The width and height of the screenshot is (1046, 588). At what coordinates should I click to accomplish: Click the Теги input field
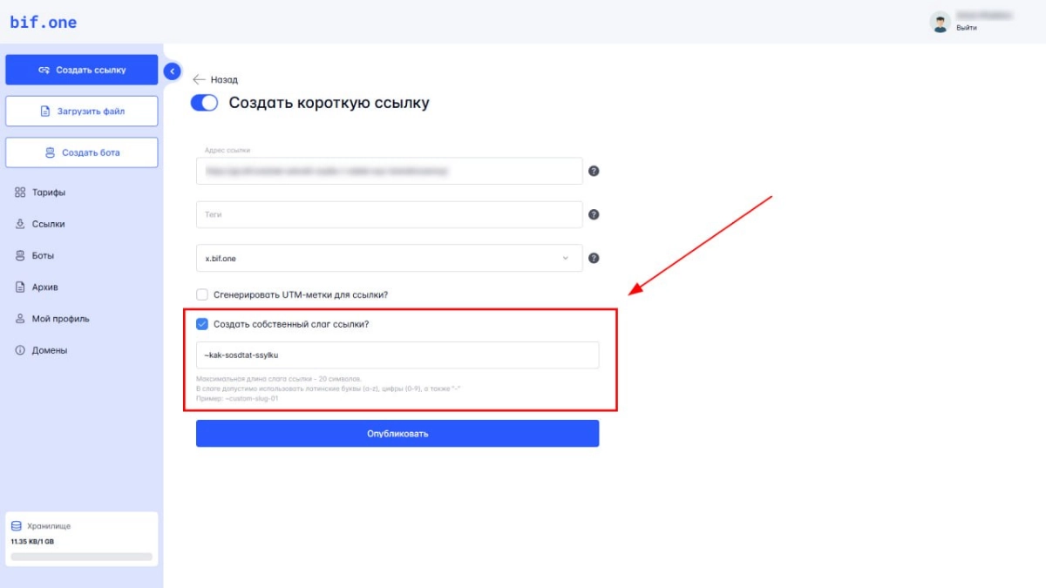pos(389,214)
